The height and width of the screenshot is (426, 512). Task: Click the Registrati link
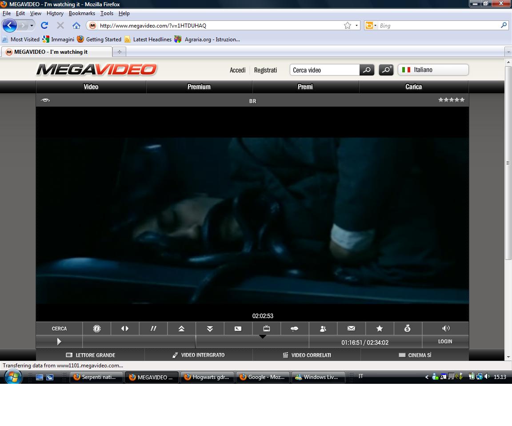click(x=265, y=70)
